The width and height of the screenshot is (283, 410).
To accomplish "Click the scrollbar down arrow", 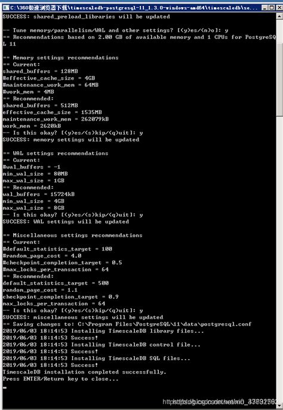I will (x=279, y=404).
